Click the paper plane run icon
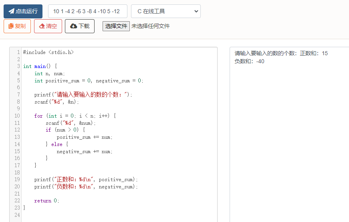Image resolution: width=349 pixels, height=222 pixels. 11,11
